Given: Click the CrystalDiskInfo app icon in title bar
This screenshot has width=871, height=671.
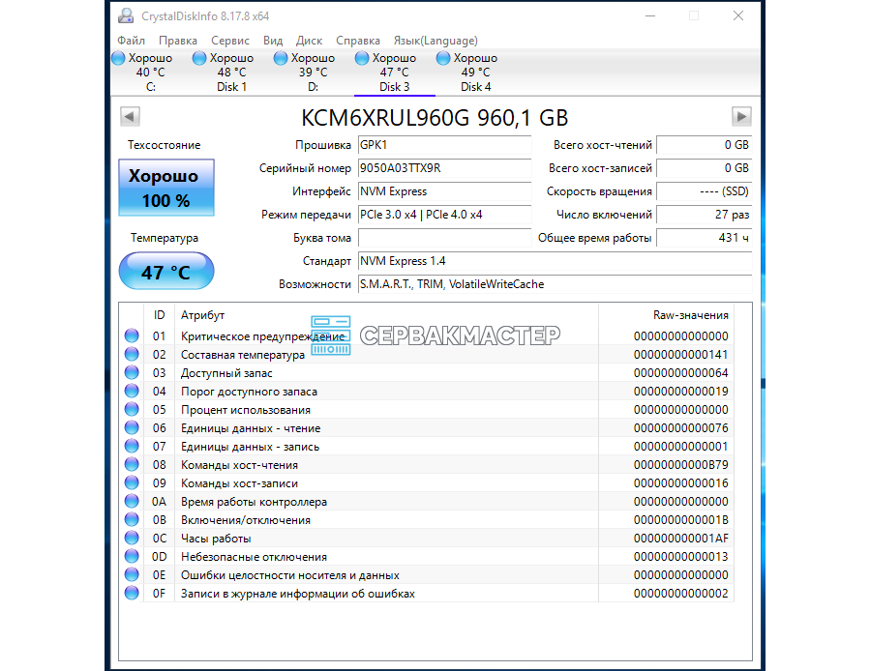Looking at the screenshot, I should click(x=126, y=15).
